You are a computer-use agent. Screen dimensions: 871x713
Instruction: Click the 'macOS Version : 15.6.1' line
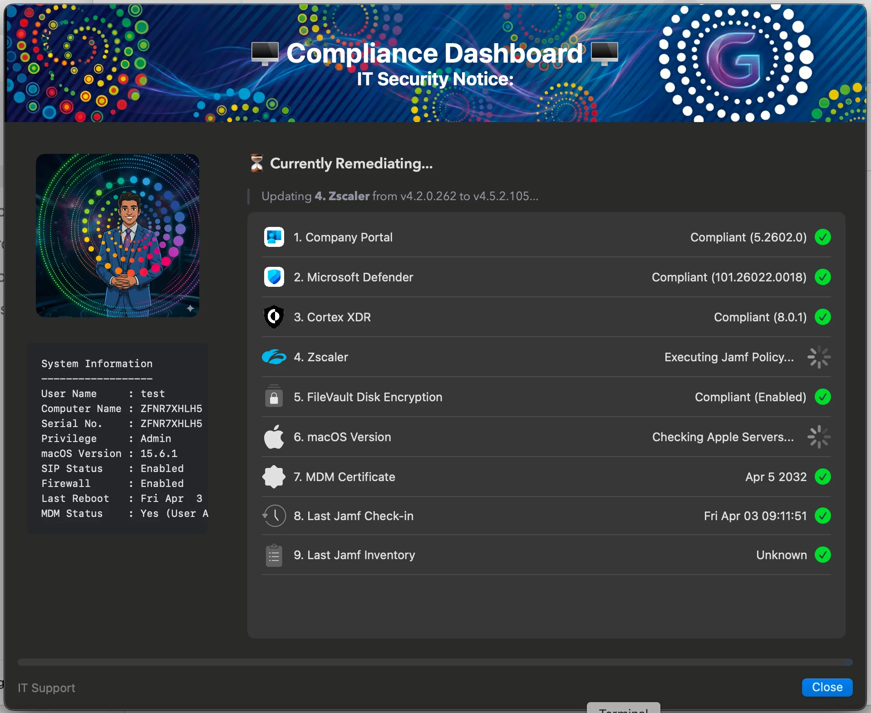(x=109, y=453)
